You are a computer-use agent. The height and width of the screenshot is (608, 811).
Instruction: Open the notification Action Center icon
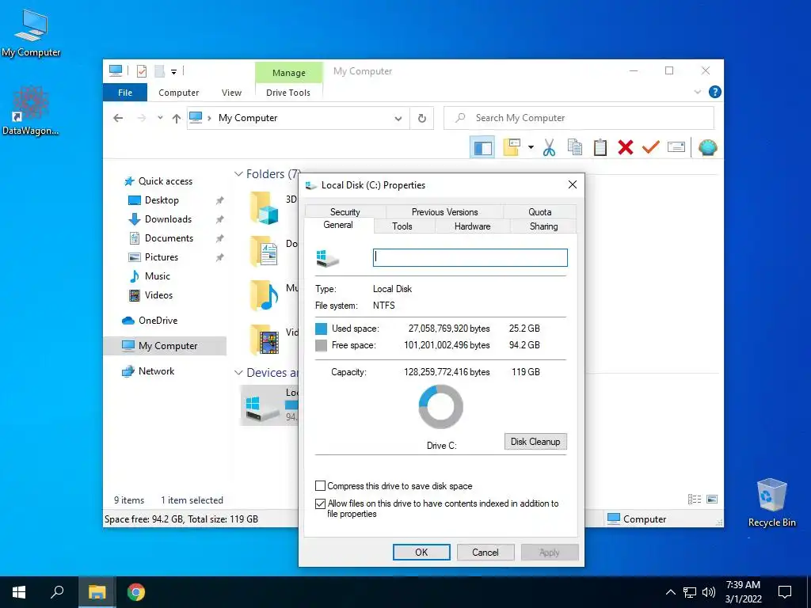[785, 592]
